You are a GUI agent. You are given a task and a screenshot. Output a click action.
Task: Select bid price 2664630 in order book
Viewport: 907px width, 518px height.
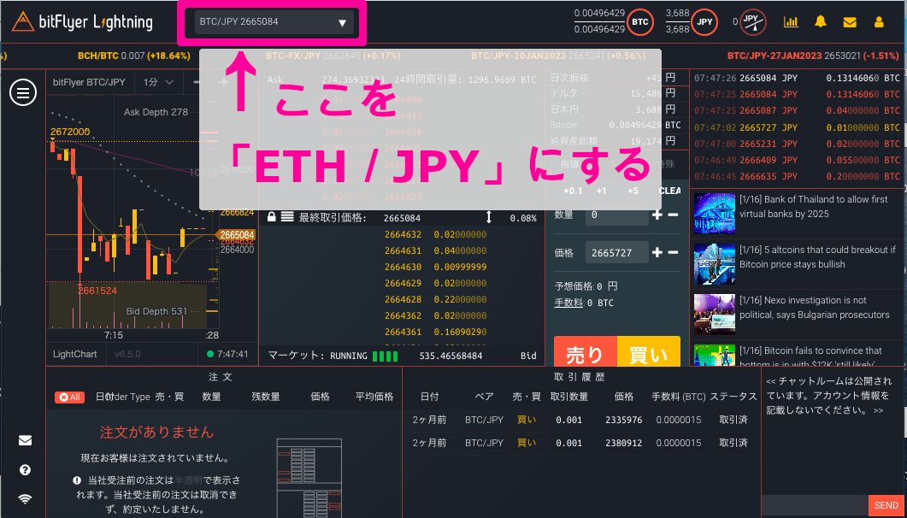403,267
